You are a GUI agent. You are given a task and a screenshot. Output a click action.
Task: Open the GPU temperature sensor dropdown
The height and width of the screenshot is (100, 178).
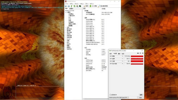[x=122, y=59]
